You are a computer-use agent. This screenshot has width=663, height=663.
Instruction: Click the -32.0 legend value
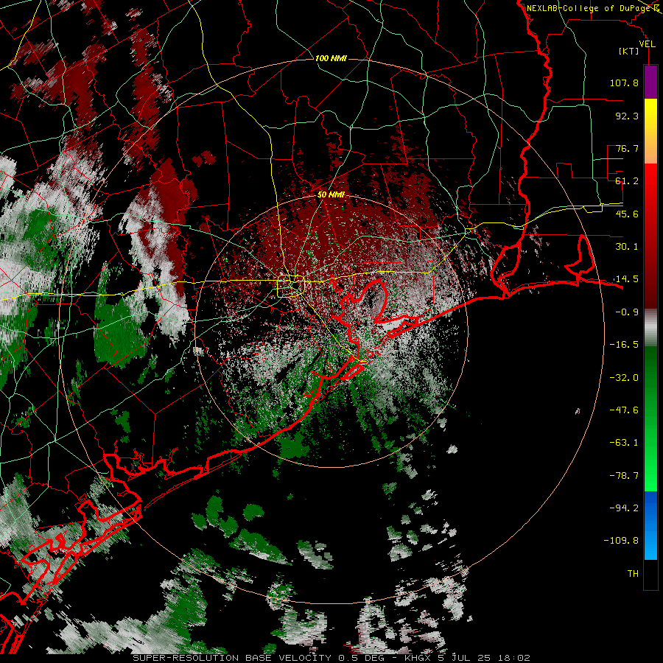[624, 378]
